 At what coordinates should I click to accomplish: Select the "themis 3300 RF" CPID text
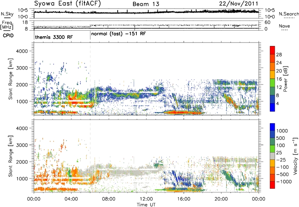pos(54,37)
